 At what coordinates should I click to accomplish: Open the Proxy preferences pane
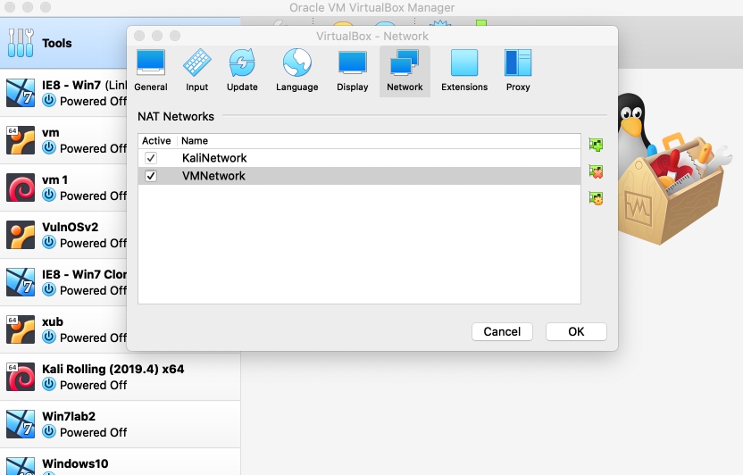pos(518,71)
